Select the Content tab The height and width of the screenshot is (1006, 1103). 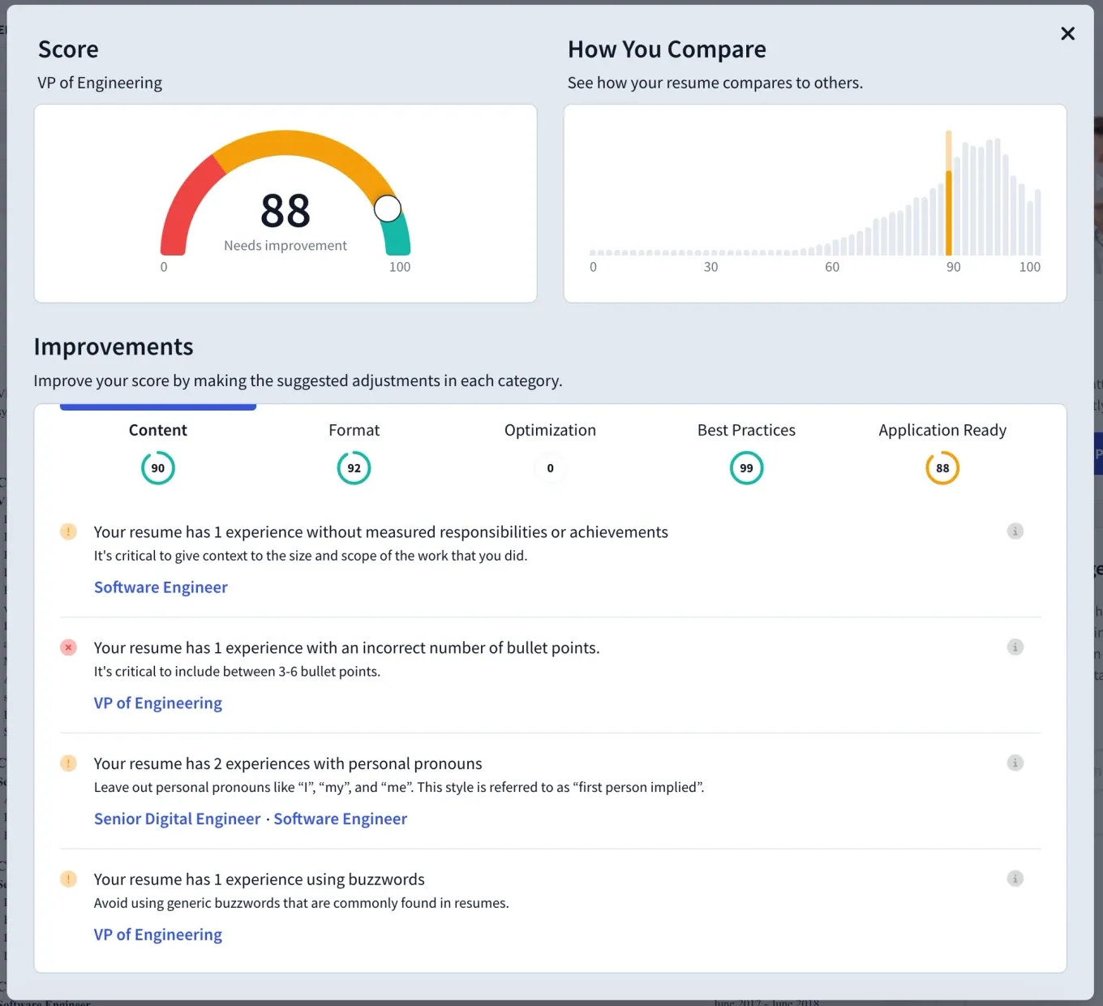[158, 451]
